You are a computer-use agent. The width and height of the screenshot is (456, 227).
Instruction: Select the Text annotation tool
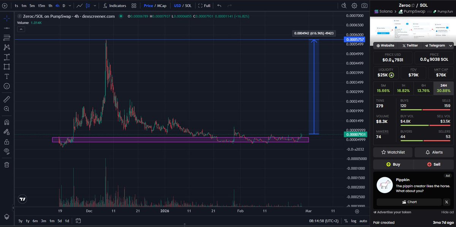(6, 76)
